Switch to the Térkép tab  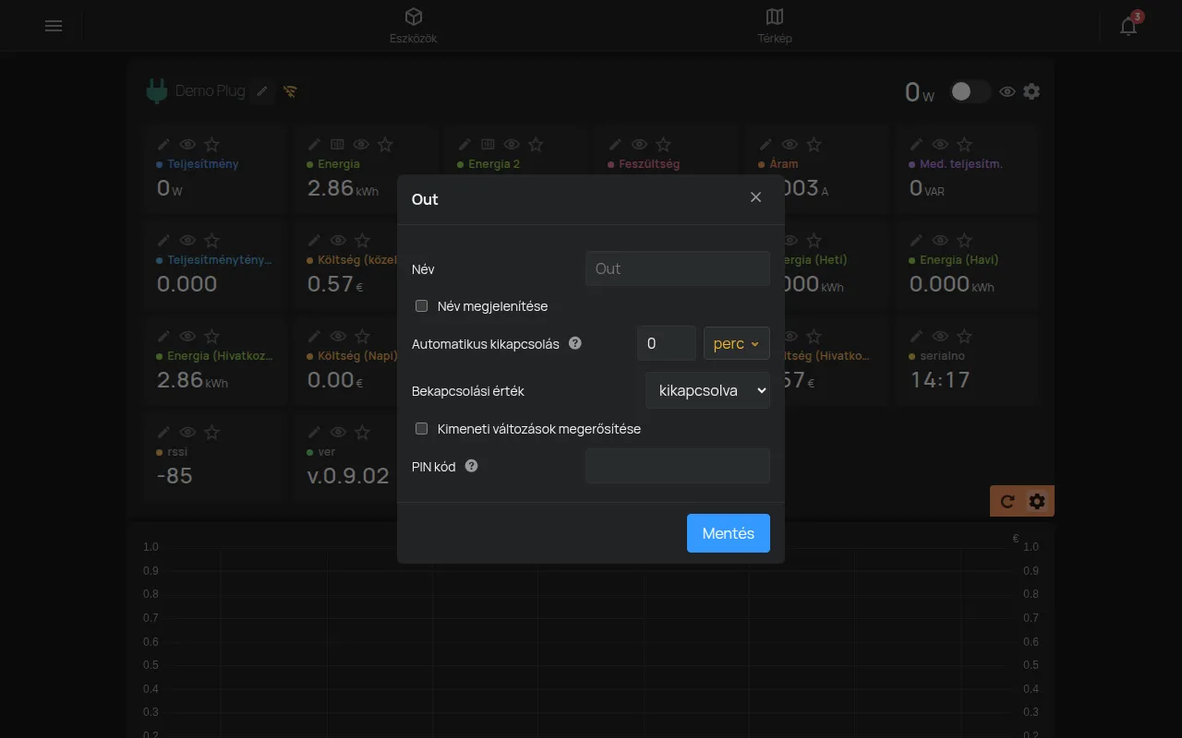pos(775,26)
